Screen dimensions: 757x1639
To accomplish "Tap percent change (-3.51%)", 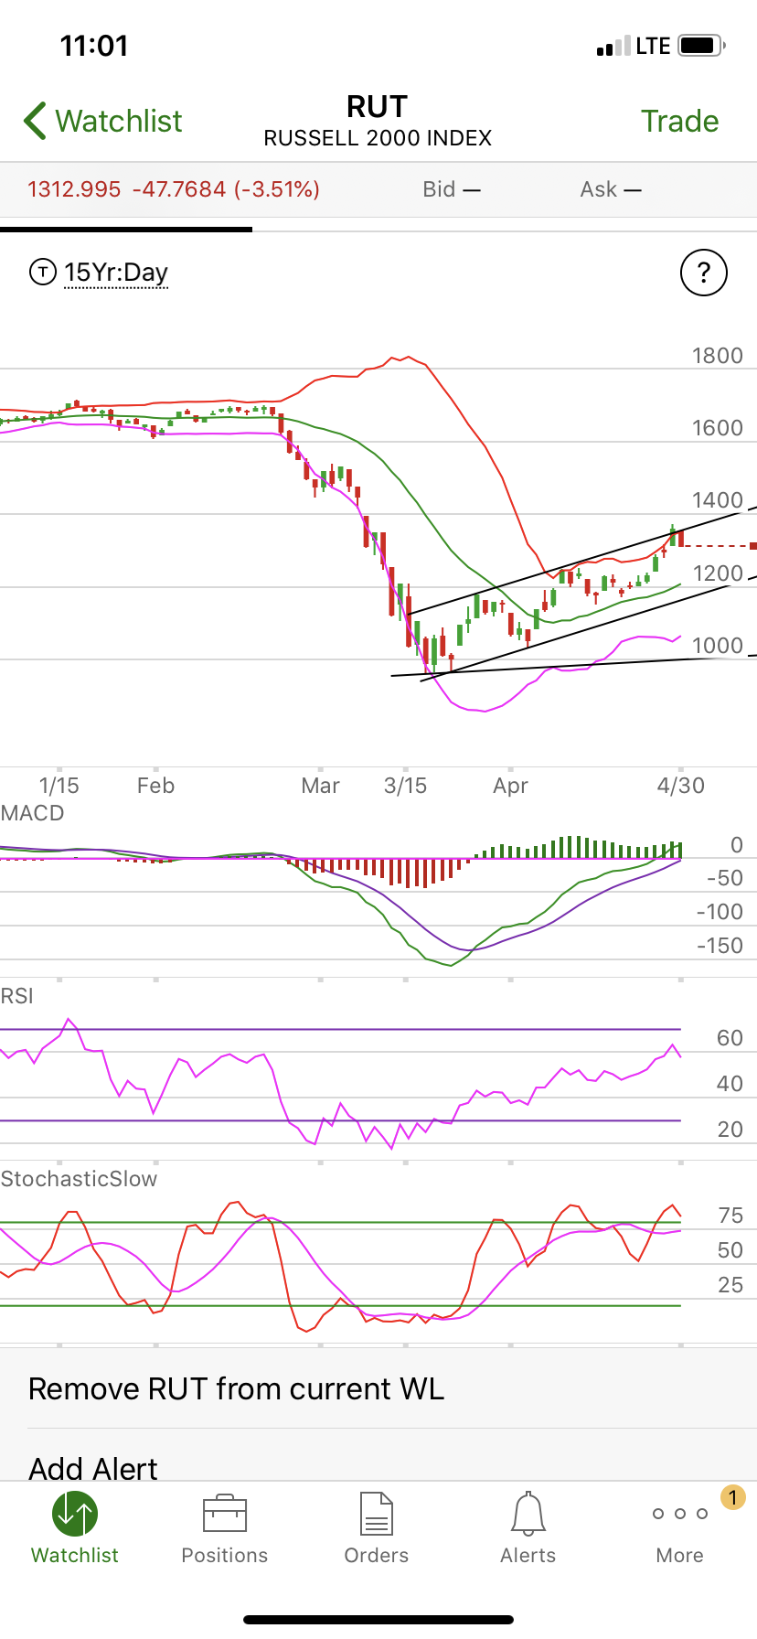I will (x=277, y=189).
